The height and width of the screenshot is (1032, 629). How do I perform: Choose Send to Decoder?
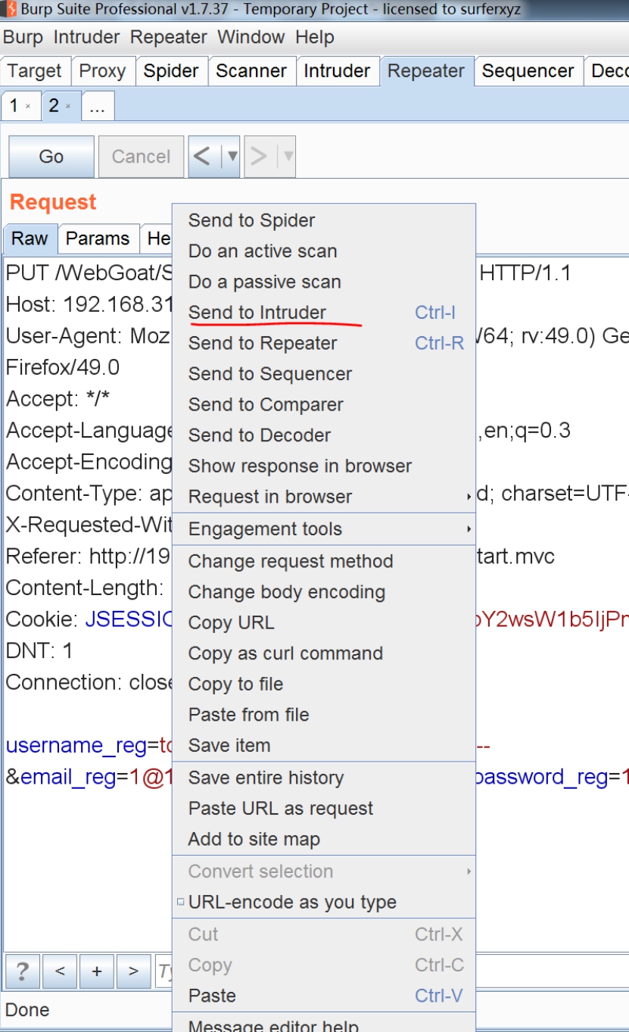coord(324,435)
